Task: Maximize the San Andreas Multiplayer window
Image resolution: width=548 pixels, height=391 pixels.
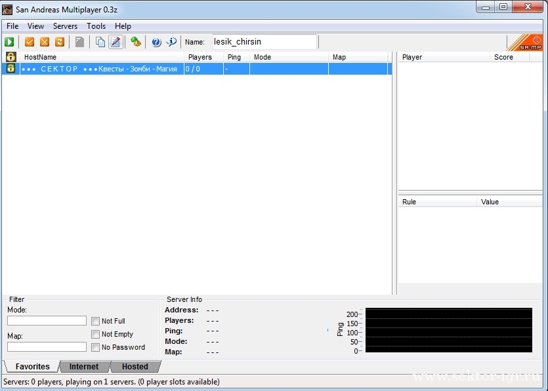Action: (503, 7)
